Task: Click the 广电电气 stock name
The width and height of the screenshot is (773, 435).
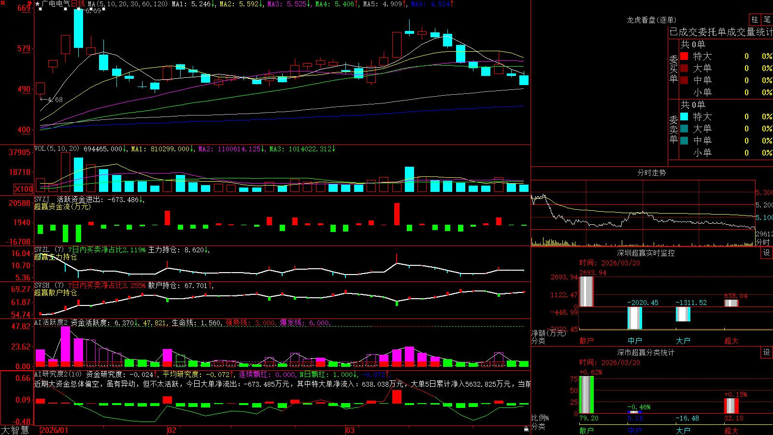Action: 56,4
